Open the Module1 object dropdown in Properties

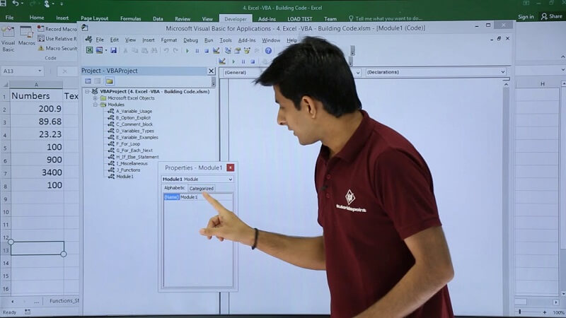coord(230,179)
